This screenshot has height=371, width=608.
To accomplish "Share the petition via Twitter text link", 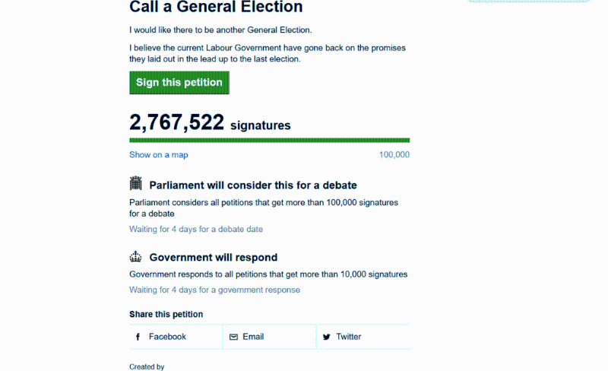I will coord(349,337).
